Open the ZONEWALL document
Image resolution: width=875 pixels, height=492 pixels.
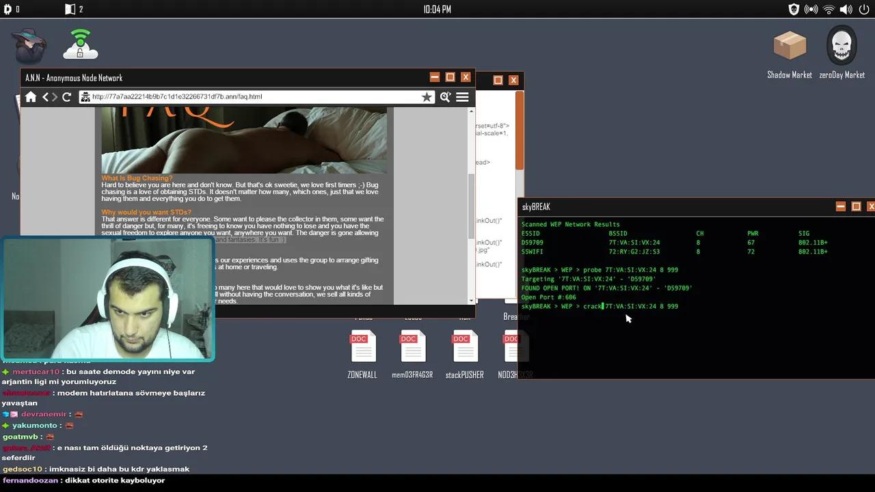[363, 346]
